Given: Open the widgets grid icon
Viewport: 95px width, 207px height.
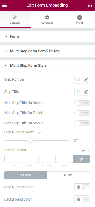Looking at the screenshot, I should click(90, 5).
